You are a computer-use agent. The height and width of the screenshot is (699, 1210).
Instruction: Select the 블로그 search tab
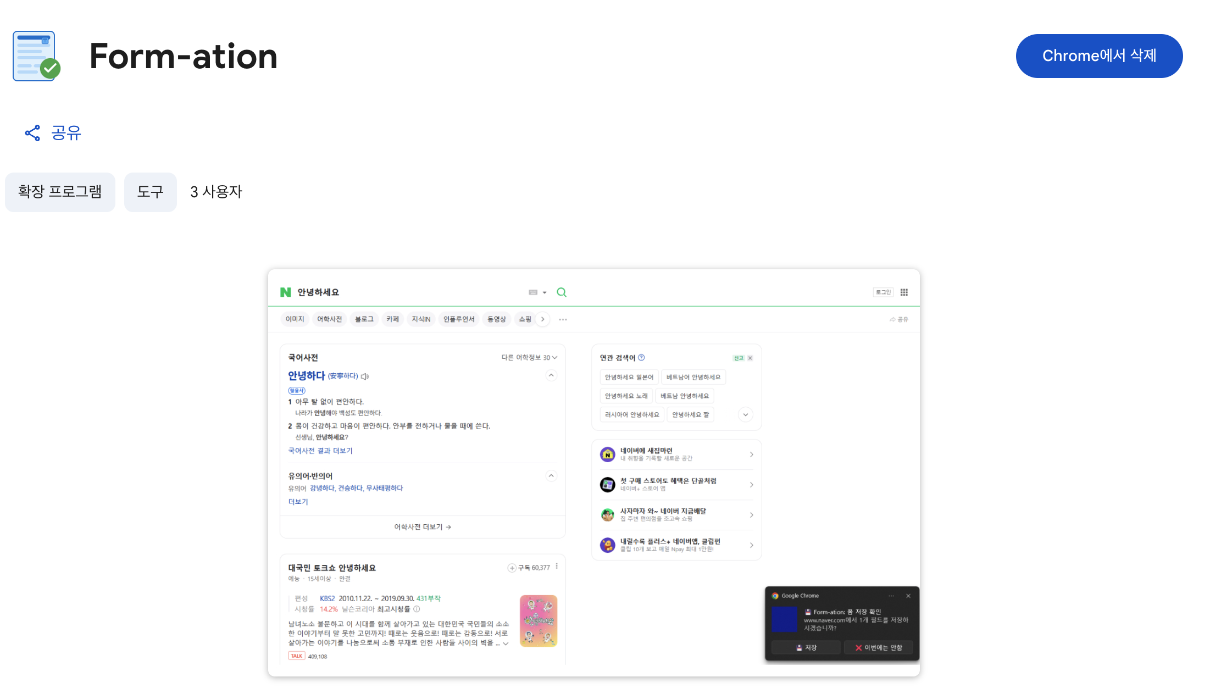click(364, 319)
